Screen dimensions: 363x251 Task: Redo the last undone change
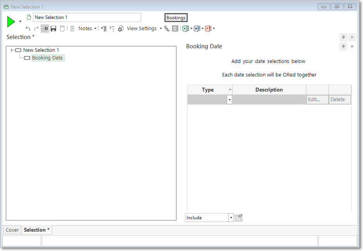pyautogui.click(x=36, y=29)
